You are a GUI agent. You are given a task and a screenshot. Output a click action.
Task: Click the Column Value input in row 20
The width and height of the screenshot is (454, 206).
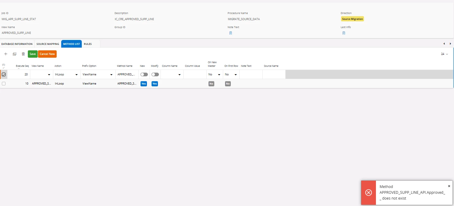click(x=195, y=74)
